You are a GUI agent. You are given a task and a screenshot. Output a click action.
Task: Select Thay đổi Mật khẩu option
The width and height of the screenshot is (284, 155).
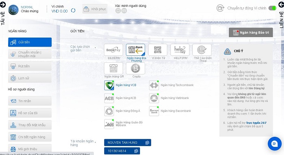pyautogui.click(x=30, y=125)
